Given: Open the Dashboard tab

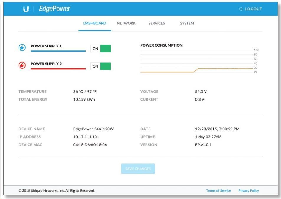Looking at the screenshot, I should [95, 23].
